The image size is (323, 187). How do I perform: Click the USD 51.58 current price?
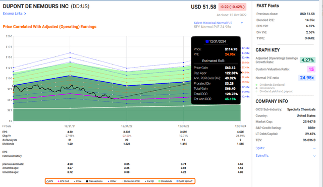point(203,7)
